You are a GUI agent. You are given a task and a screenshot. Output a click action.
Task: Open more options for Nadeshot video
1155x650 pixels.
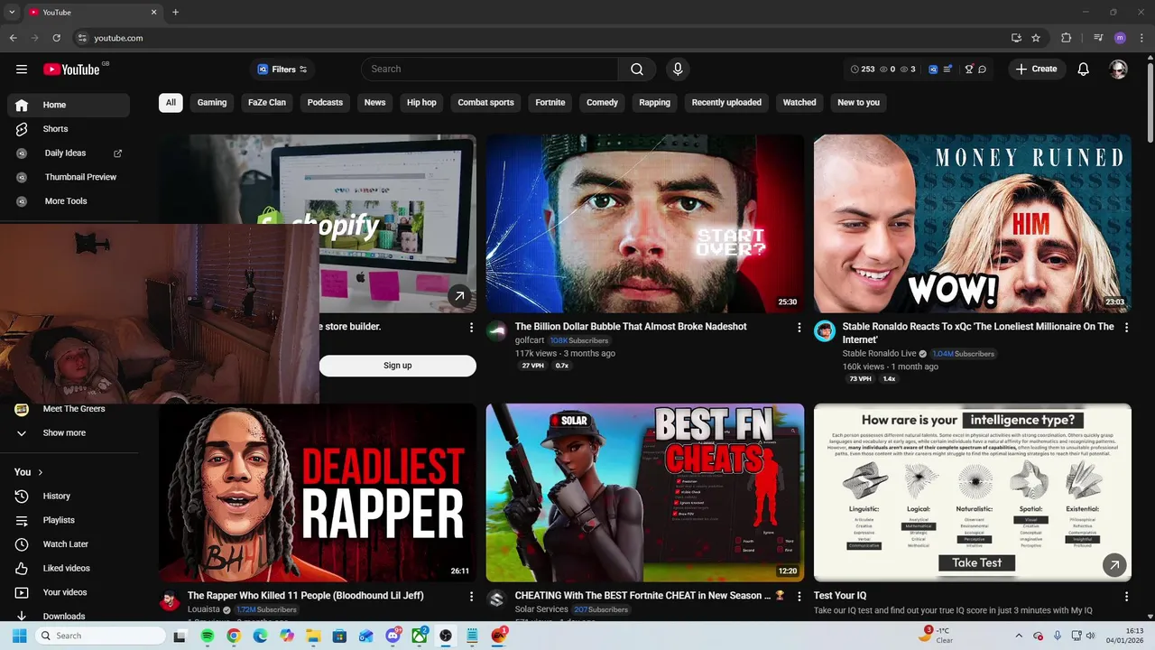tap(799, 328)
